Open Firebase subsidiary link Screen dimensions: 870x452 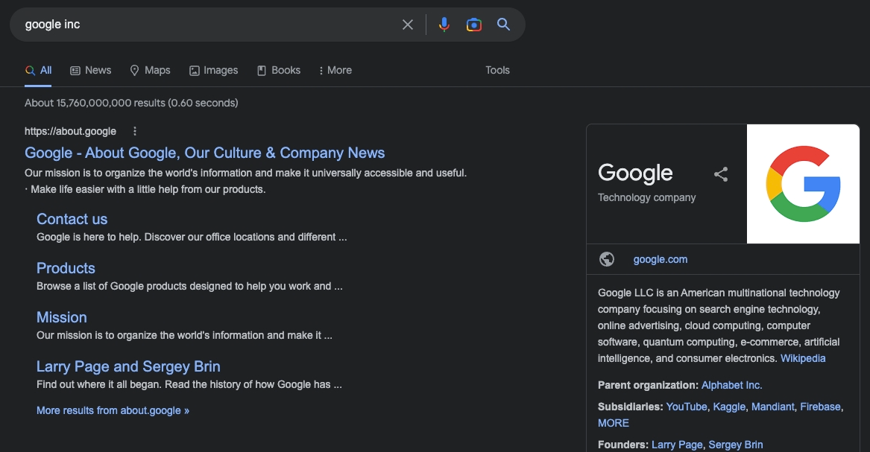pos(820,407)
